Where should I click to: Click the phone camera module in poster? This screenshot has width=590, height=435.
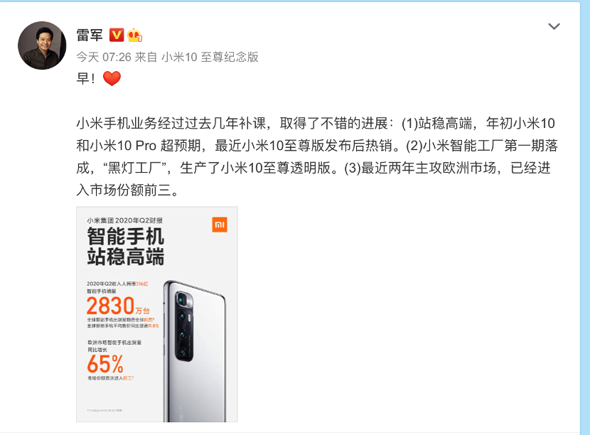pos(184,326)
